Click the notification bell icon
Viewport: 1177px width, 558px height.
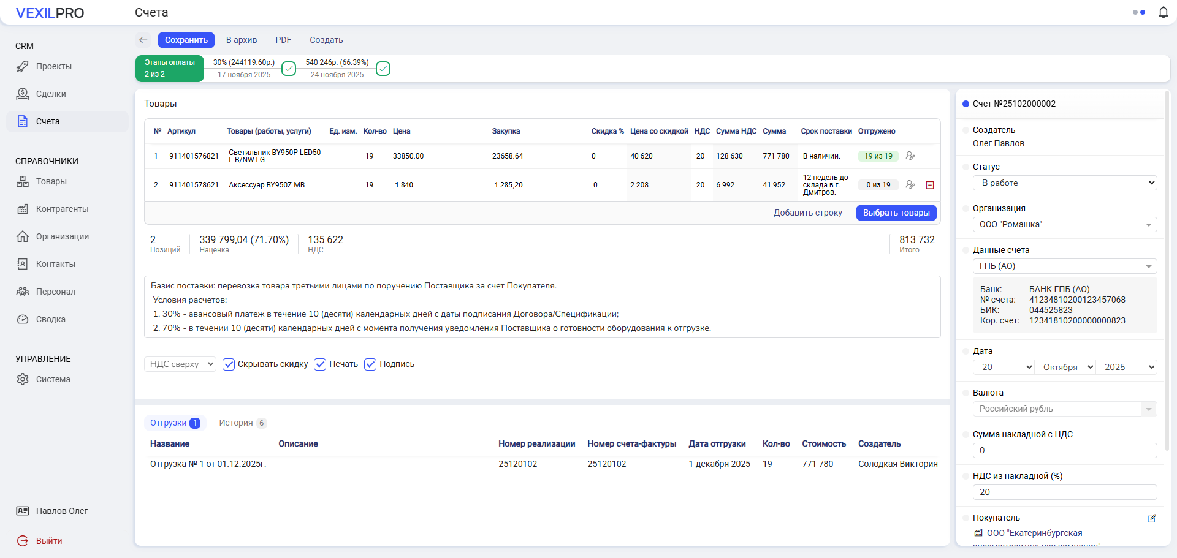[1163, 12]
